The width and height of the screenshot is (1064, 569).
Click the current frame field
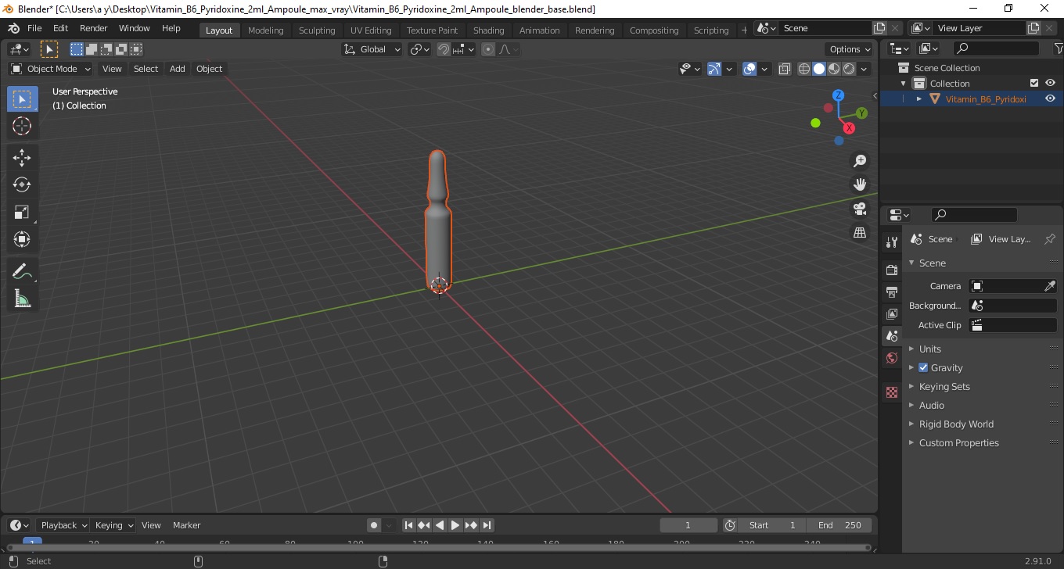tap(688, 525)
